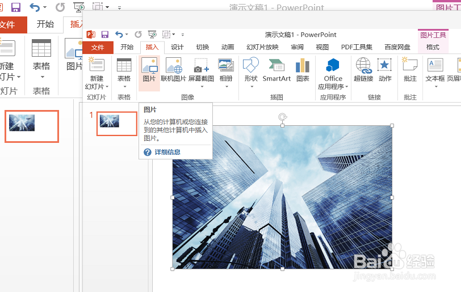Open the 设计 ribbon tab
461x292 pixels.
tap(177, 47)
